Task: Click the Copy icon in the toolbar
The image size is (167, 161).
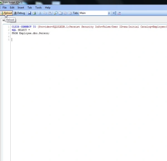Action: (x=45, y=13)
